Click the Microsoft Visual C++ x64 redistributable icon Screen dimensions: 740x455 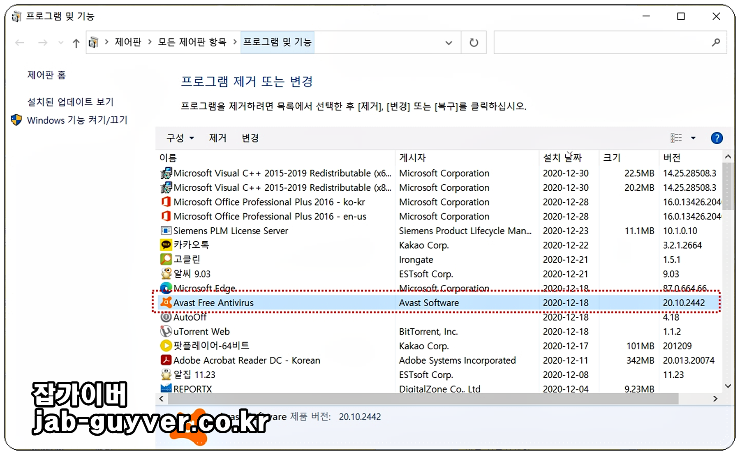coord(166,173)
